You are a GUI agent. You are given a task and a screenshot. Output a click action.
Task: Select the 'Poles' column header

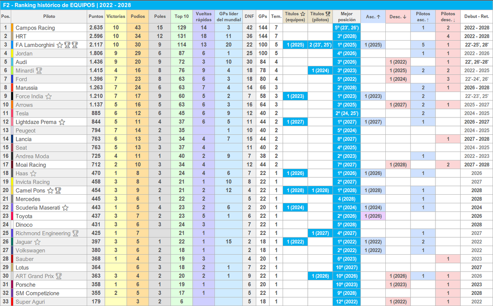point(160,17)
